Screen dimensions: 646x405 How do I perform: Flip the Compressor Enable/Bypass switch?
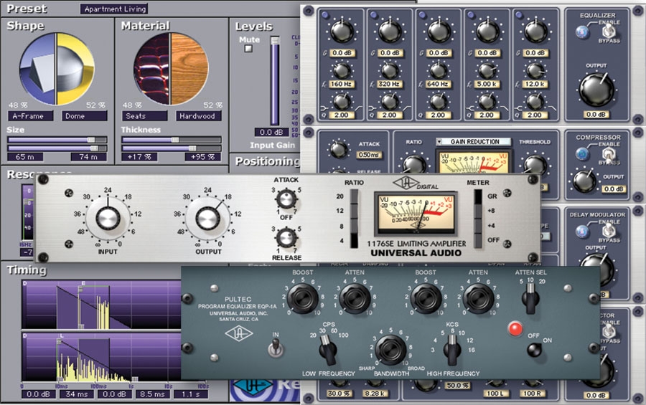coord(608,154)
